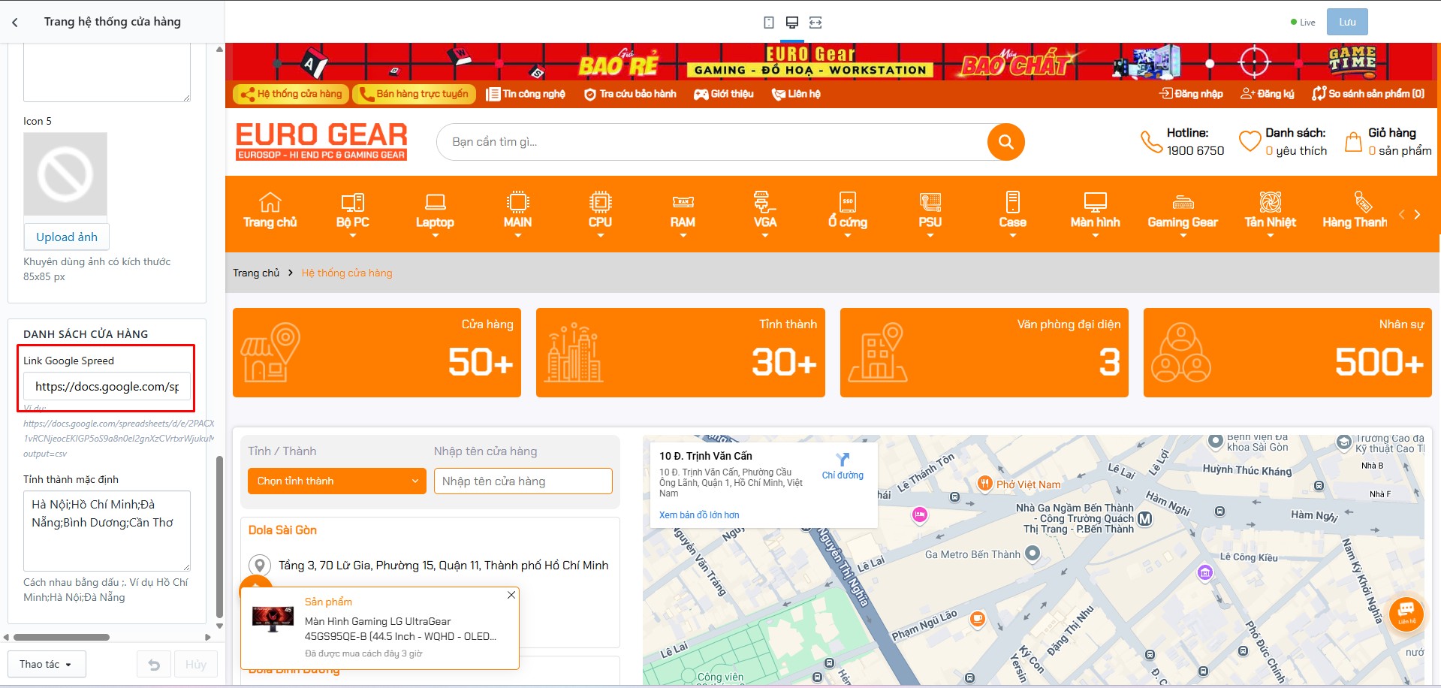Click the orange Liên hệ chat bubble
This screenshot has height=688, width=1441.
tap(1406, 613)
